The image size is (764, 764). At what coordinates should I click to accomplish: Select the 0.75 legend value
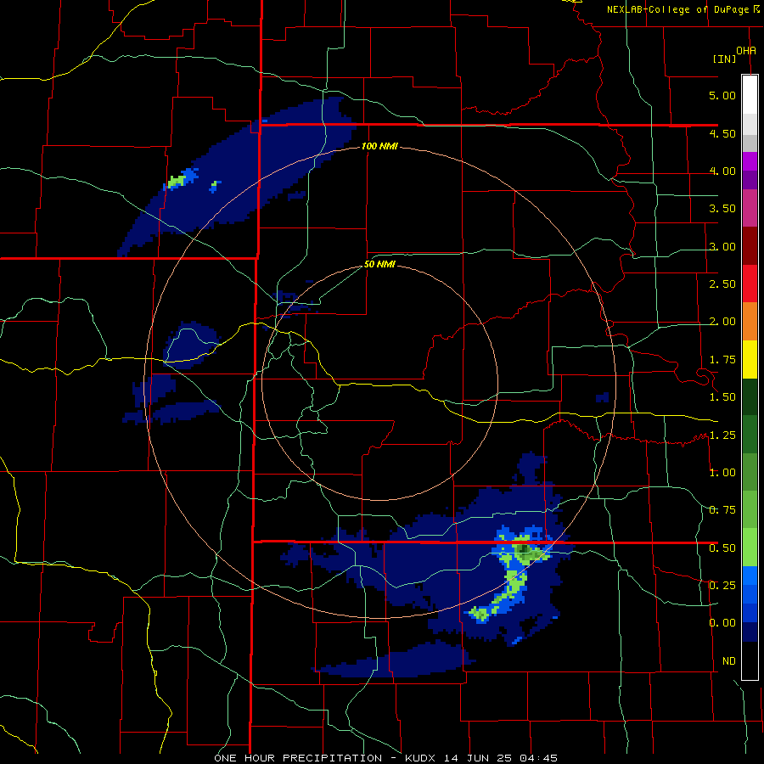[x=722, y=510]
